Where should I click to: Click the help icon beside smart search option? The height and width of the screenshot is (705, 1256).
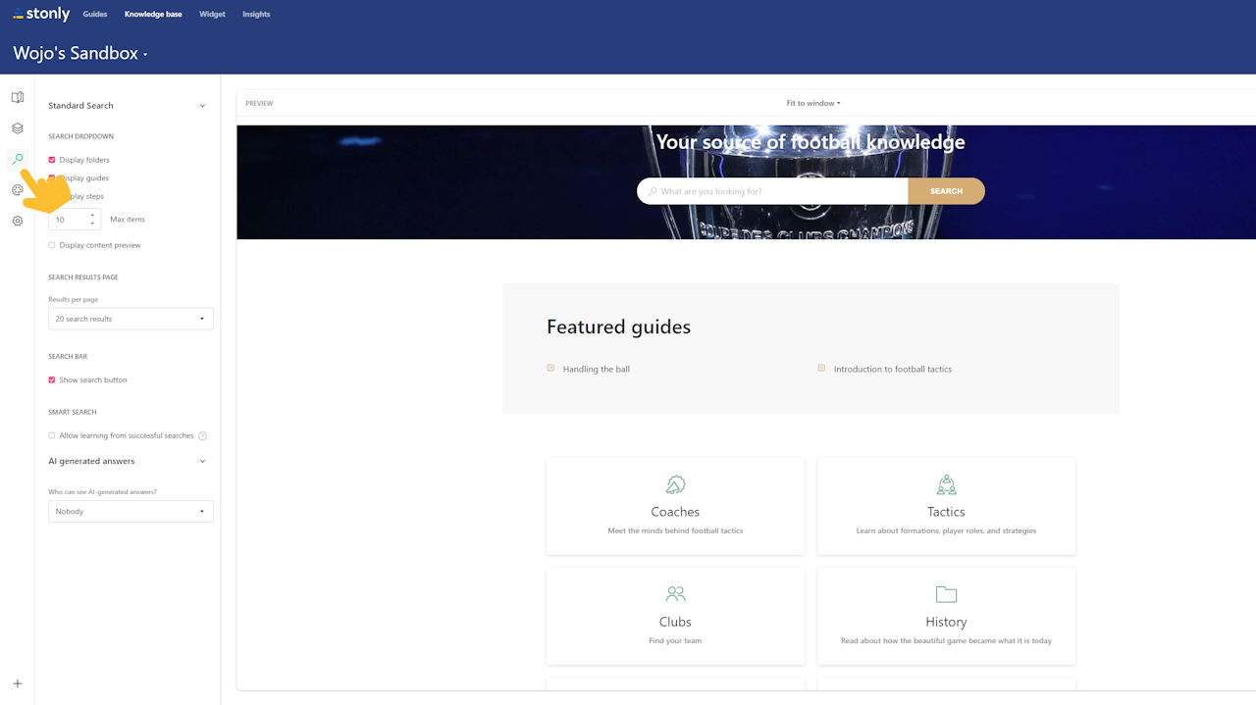coord(203,435)
